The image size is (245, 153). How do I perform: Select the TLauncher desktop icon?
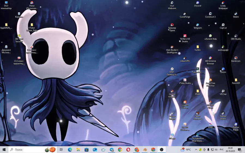pyautogui.click(x=198, y=70)
